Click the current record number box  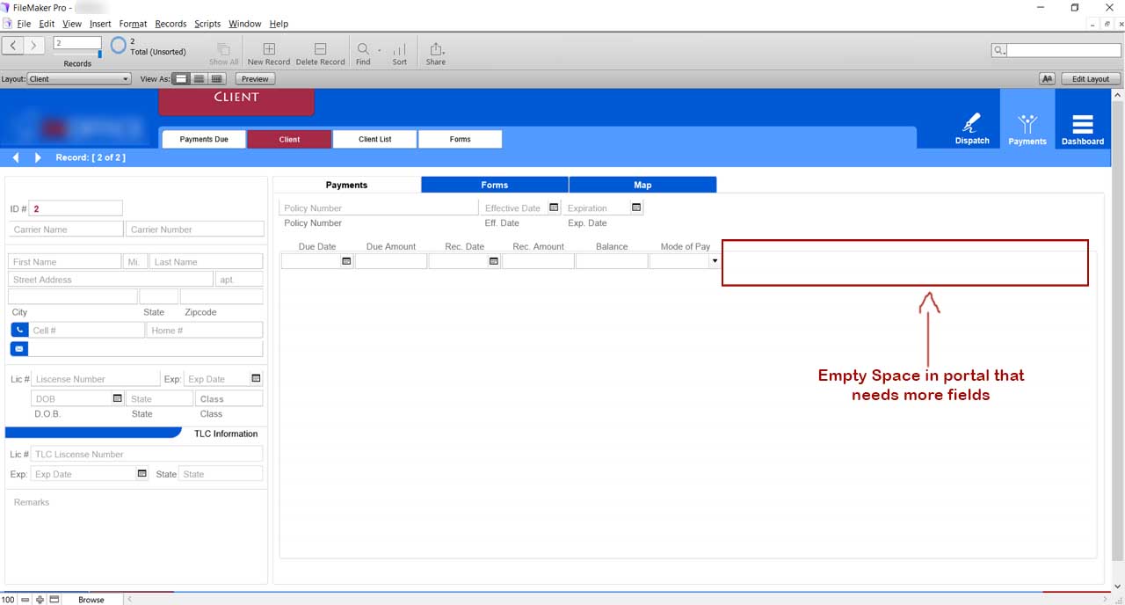click(77, 42)
